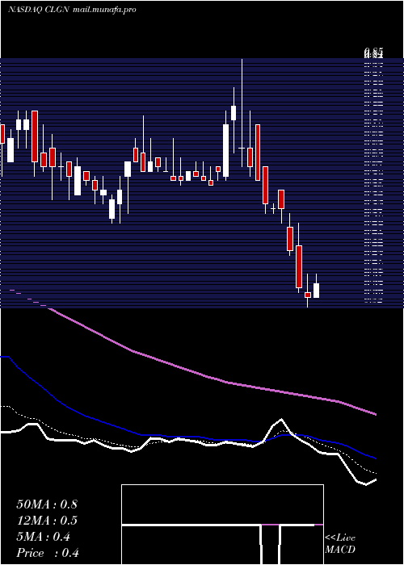Click the 0.85 price axis label
Image resolution: width=404 pixels, height=565 pixels.
click(x=373, y=52)
